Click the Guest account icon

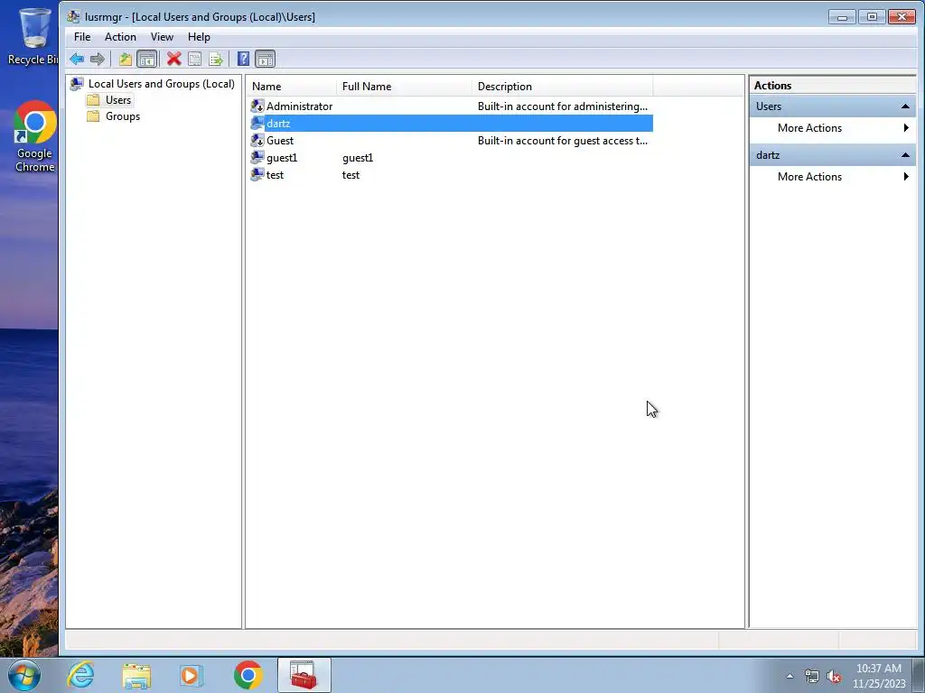tap(257, 140)
